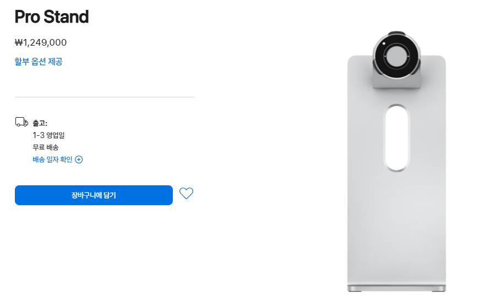Expand the plus circle beside 배송 일자 확인
Viewport: 491px width, 303px height.
coord(79,159)
